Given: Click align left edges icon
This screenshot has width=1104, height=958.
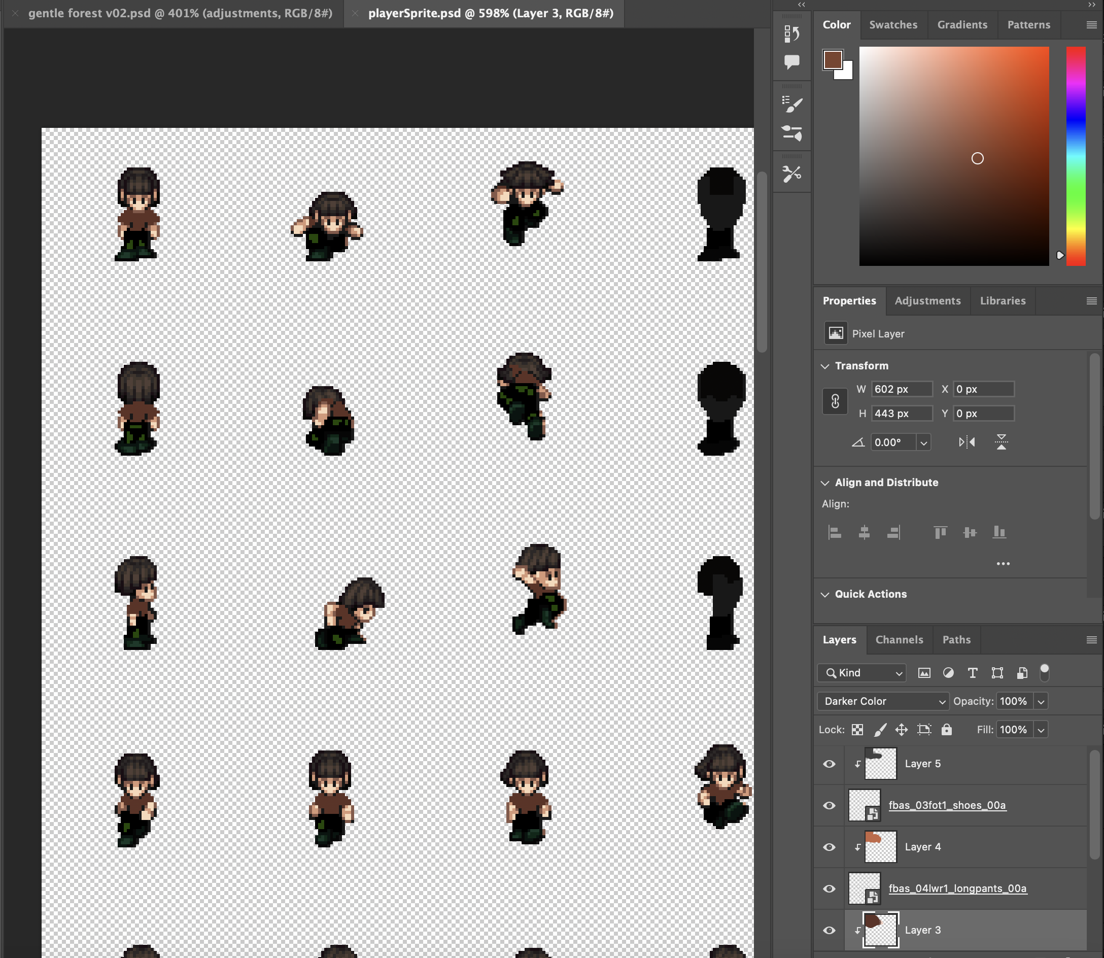Looking at the screenshot, I should click(x=835, y=532).
